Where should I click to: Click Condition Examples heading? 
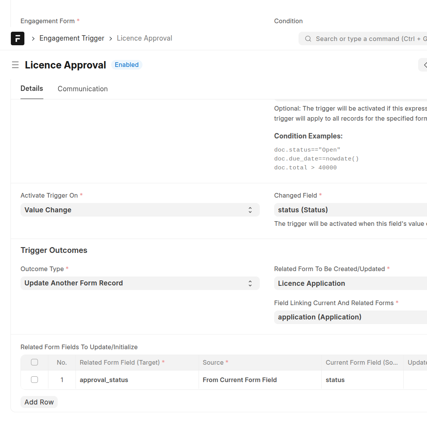308,136
